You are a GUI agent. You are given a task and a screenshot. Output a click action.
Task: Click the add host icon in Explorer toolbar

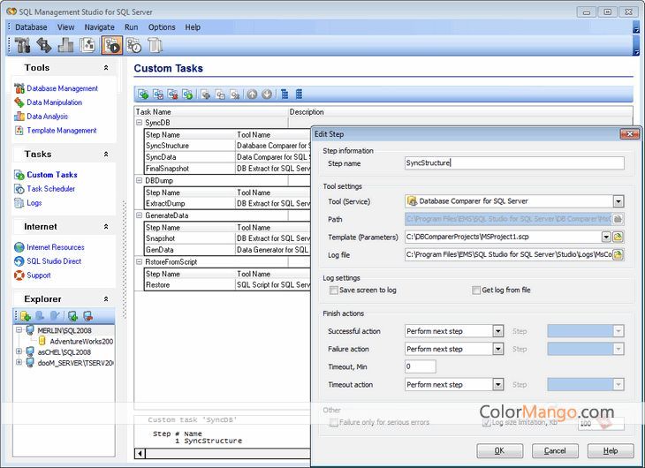[26, 316]
